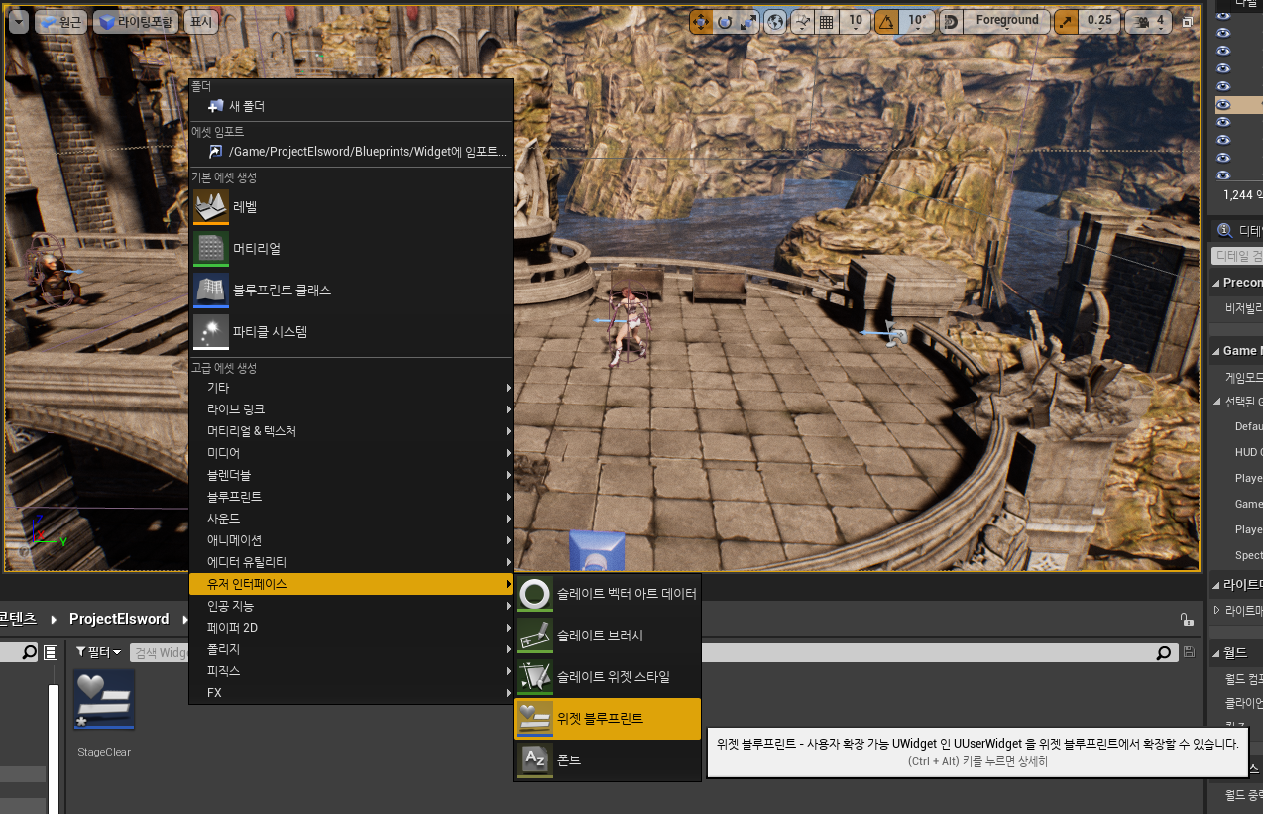Focus the Details panel search field

click(1238, 255)
